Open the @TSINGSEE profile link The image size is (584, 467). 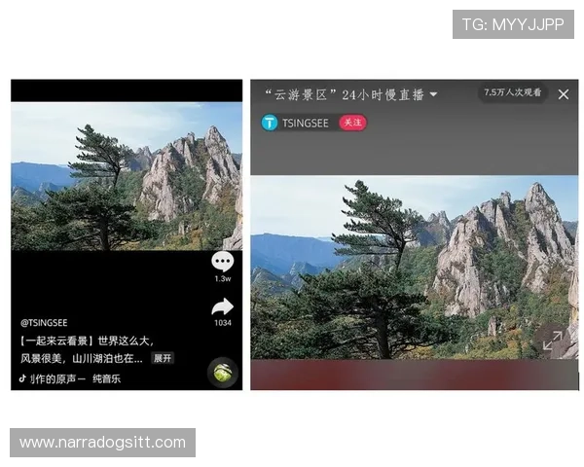pos(44,322)
